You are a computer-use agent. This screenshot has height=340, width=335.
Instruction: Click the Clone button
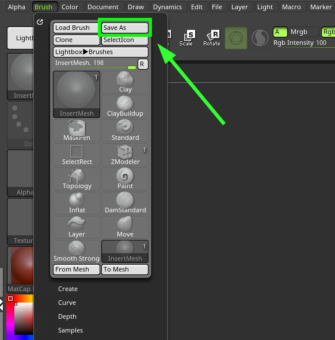coord(77,40)
